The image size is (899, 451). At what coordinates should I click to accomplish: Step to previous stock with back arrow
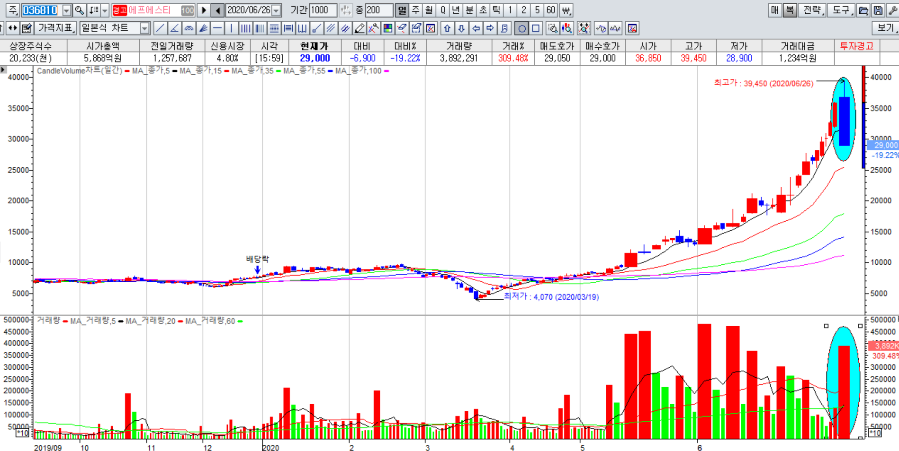(217, 10)
